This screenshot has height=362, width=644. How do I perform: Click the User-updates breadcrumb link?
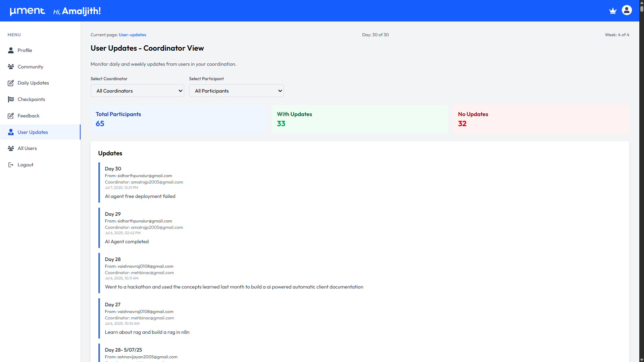pos(132,35)
